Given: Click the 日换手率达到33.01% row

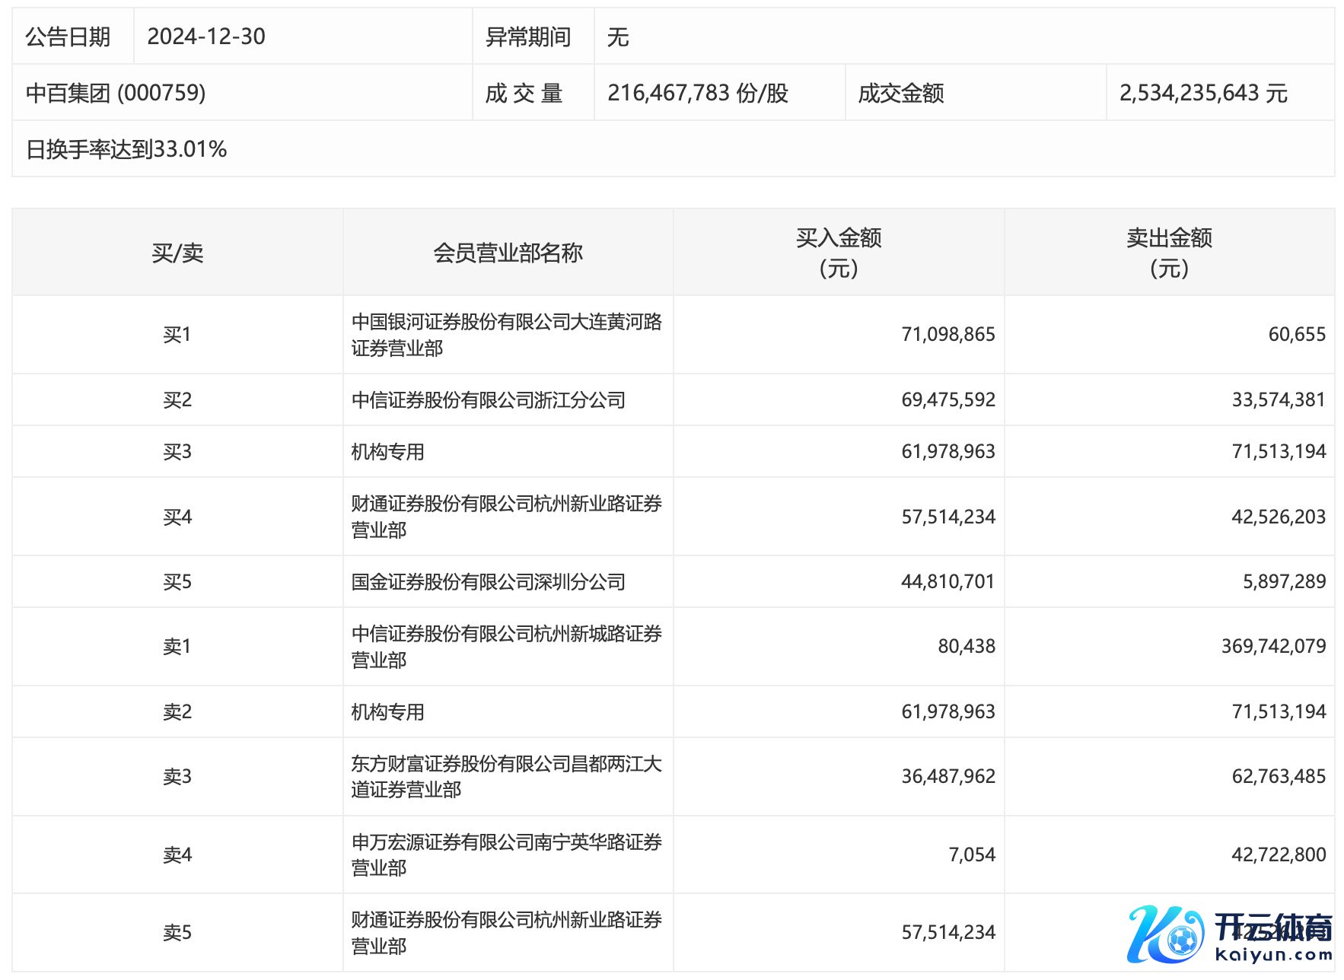Looking at the screenshot, I should coord(126,149).
